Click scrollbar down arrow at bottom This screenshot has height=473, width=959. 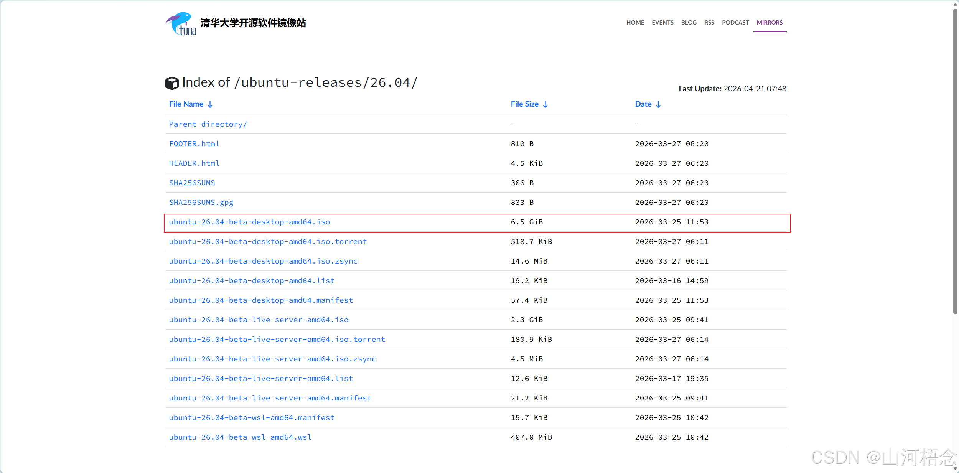pyautogui.click(x=955, y=469)
